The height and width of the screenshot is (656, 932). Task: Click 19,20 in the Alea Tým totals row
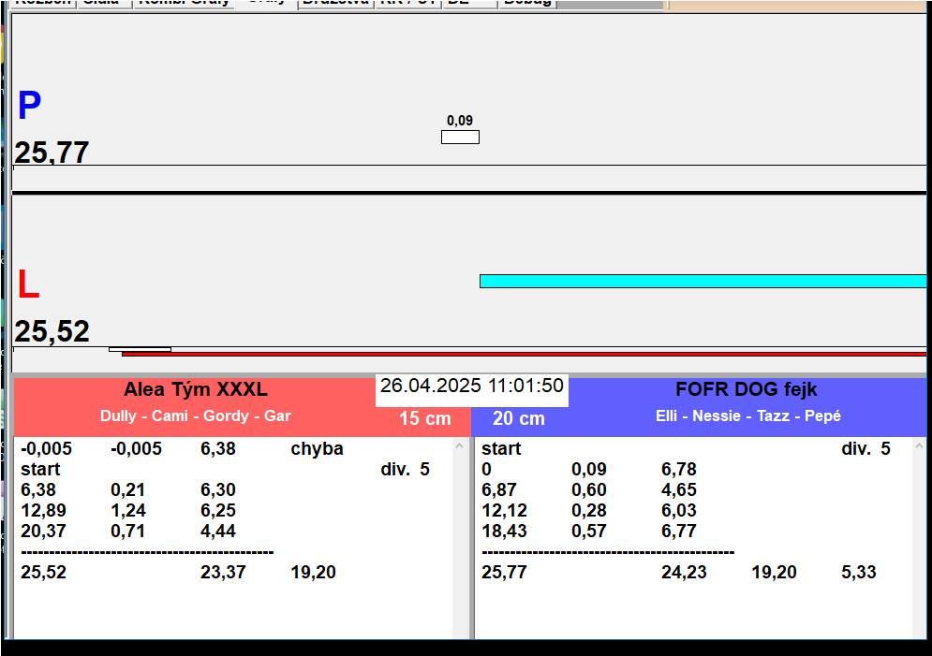tap(313, 572)
